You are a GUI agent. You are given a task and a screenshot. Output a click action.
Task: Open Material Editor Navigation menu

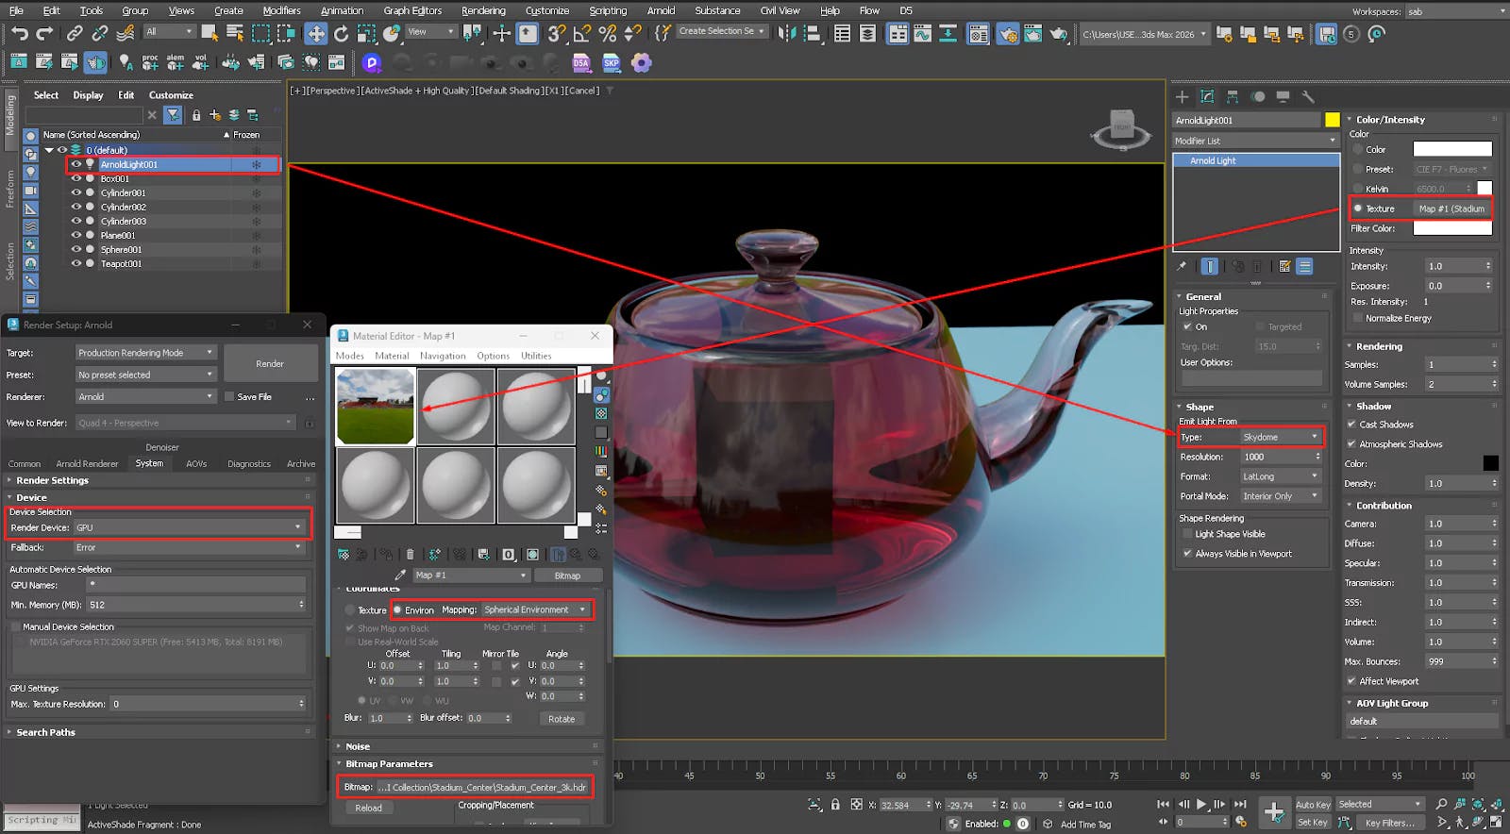[x=443, y=356]
